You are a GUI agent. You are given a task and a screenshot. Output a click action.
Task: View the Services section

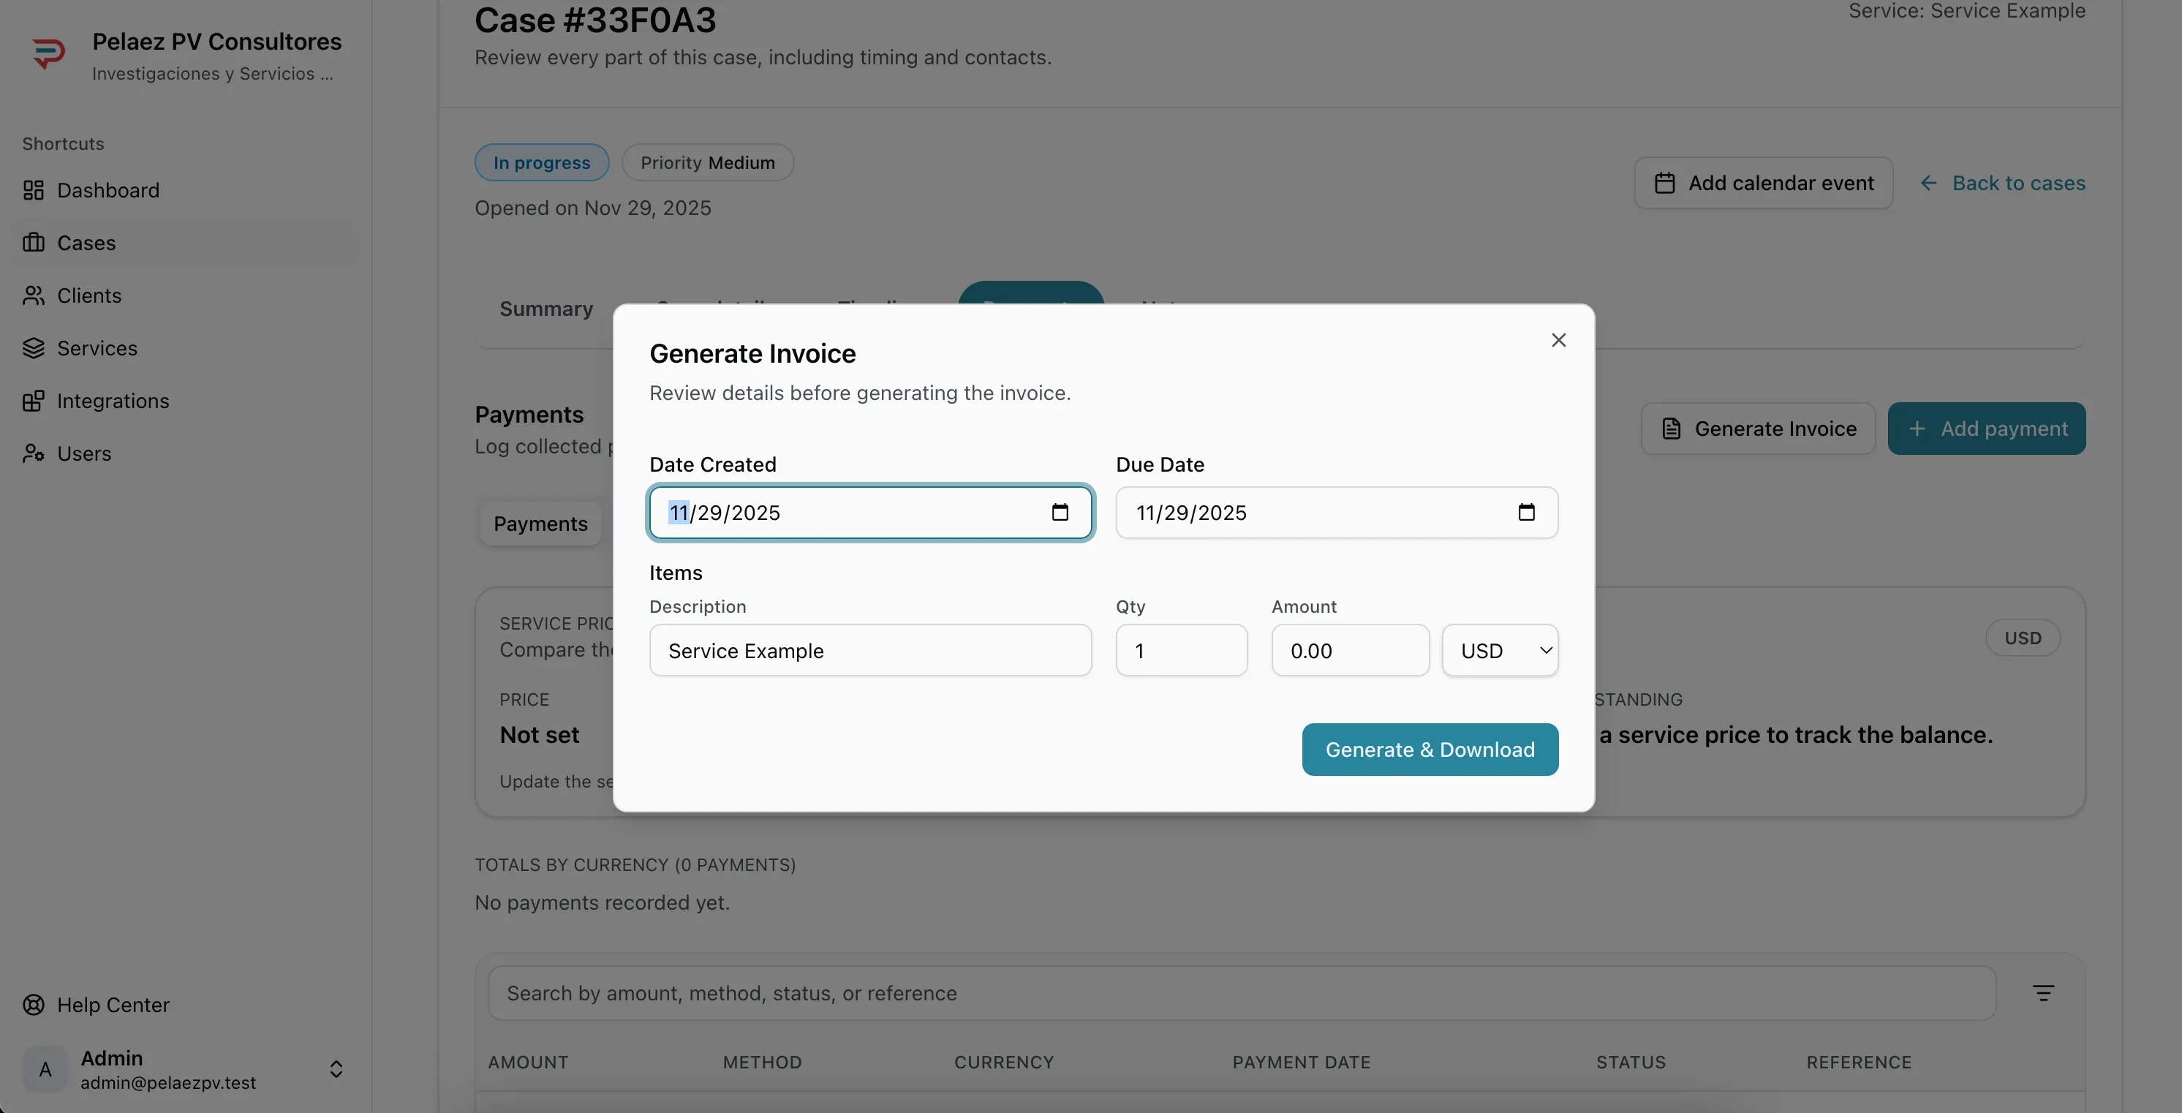(x=97, y=348)
